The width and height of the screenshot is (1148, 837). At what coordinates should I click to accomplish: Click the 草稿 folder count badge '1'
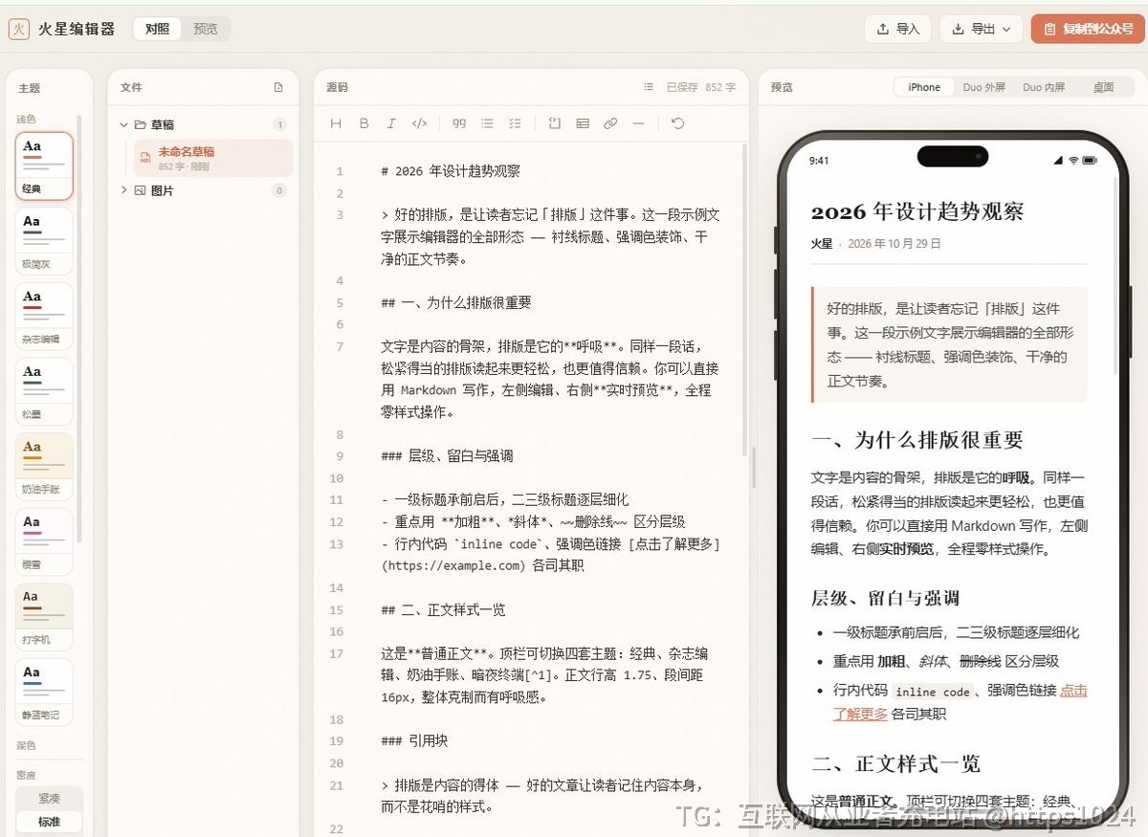click(x=279, y=124)
